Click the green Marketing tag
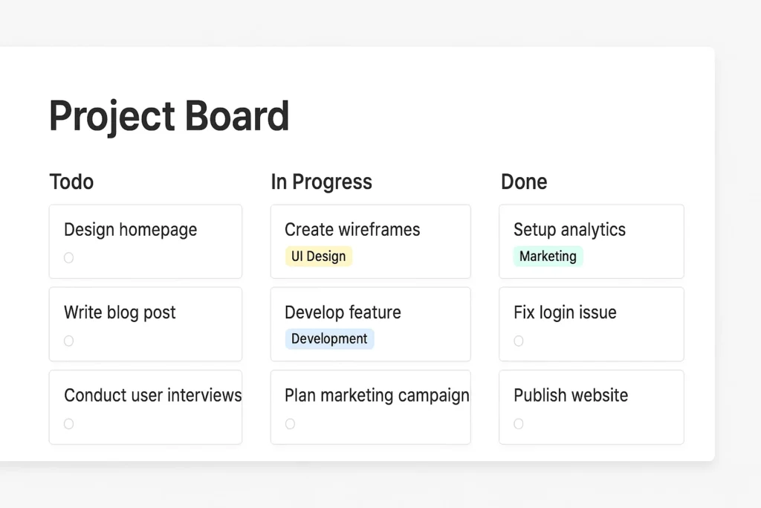Viewport: 761px width, 508px height. pyautogui.click(x=548, y=257)
